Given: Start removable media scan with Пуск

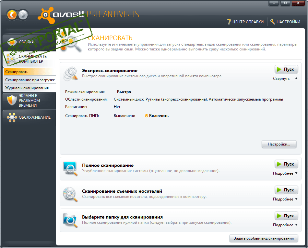Looking at the screenshot, I should (286, 190).
